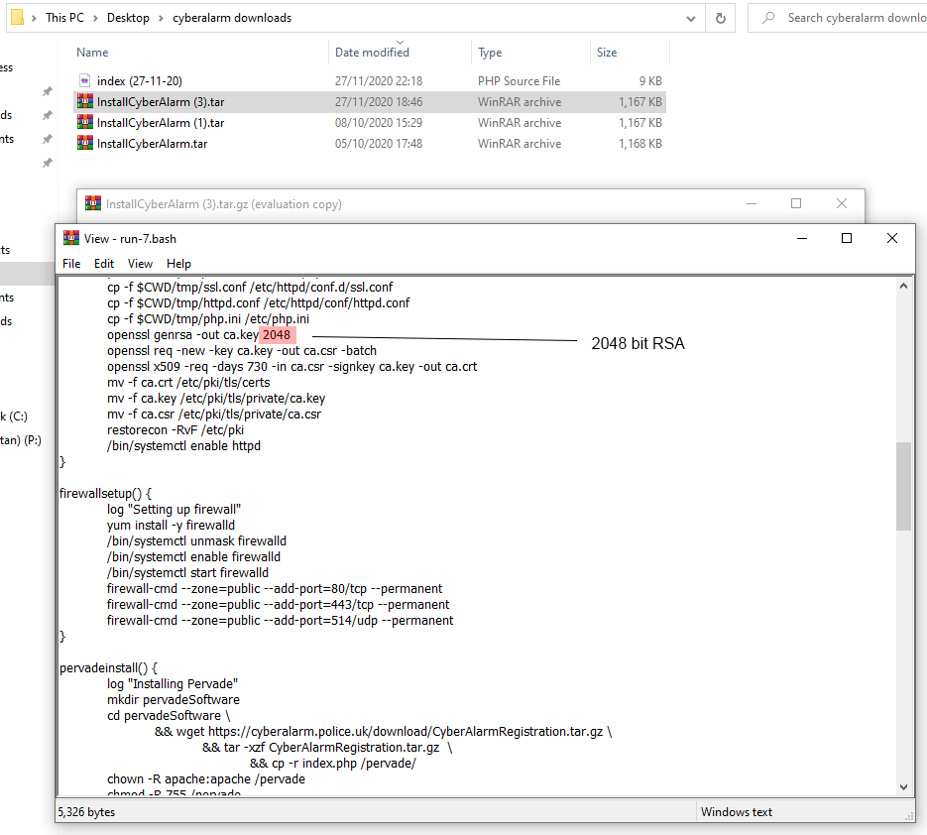Image resolution: width=927 pixels, height=835 pixels.
Task: Sort files by Date modified column
Action: click(x=372, y=53)
